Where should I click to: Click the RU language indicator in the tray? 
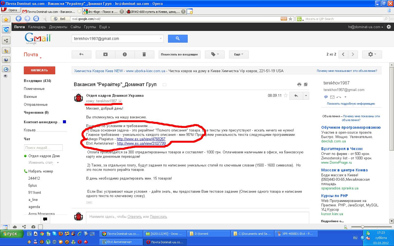tap(355, 238)
